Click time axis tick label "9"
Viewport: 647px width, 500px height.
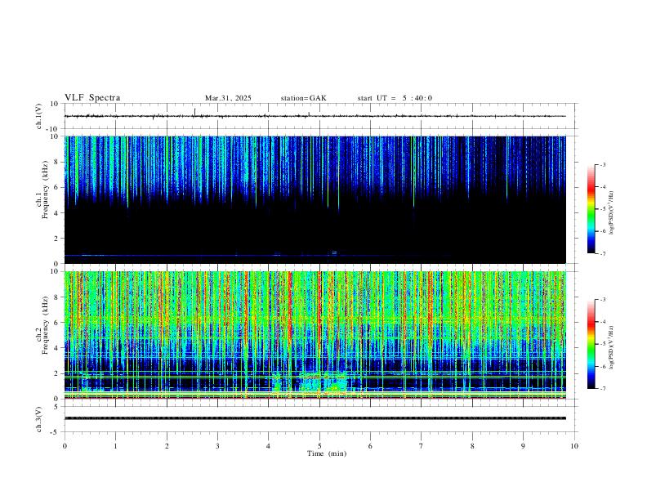point(523,446)
